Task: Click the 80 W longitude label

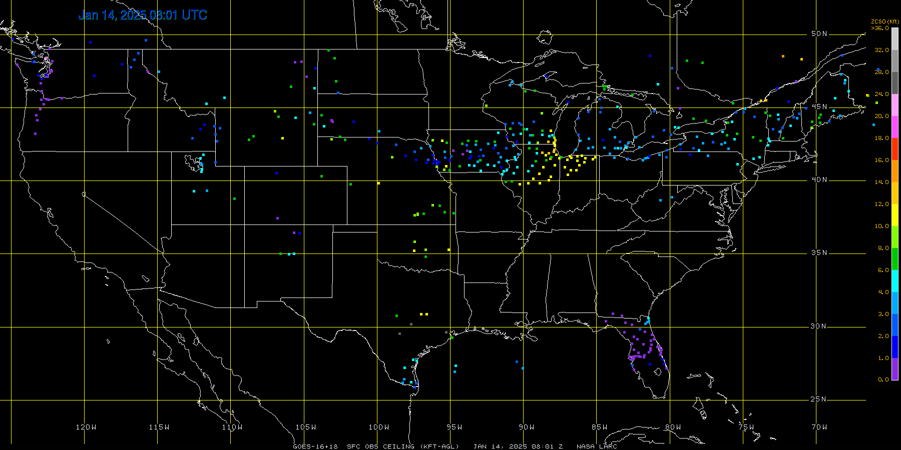Action: 673,427
